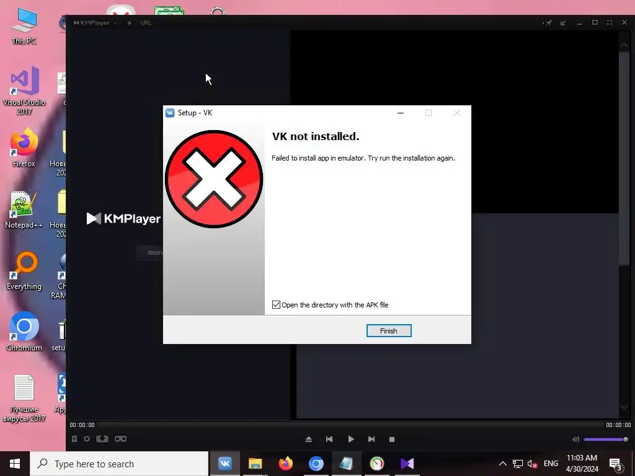The width and height of the screenshot is (635, 476).
Task: Select the VK setup taskbar icon
Action: 224,464
